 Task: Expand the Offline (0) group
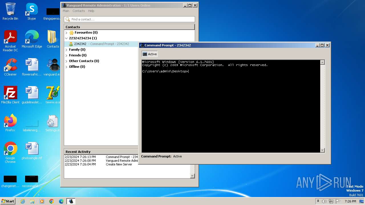pos(66,67)
